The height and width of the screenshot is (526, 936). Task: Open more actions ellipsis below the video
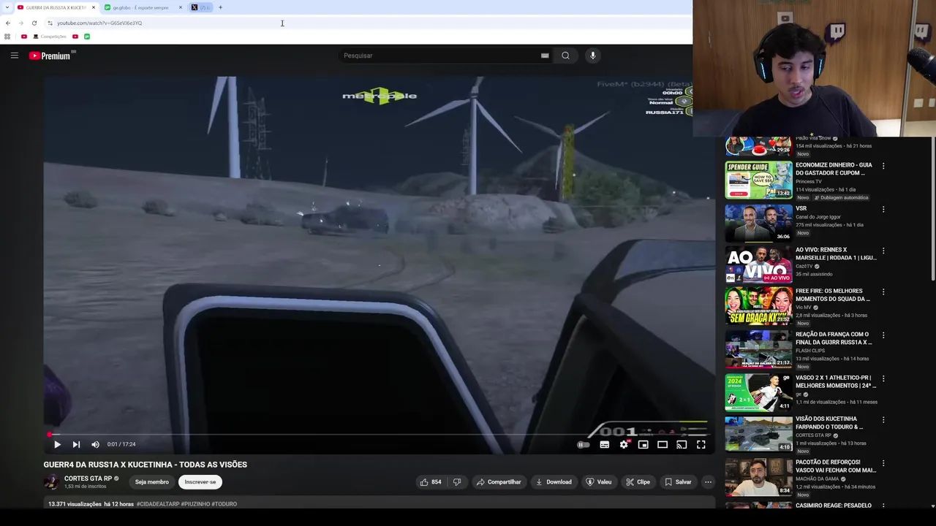click(708, 482)
